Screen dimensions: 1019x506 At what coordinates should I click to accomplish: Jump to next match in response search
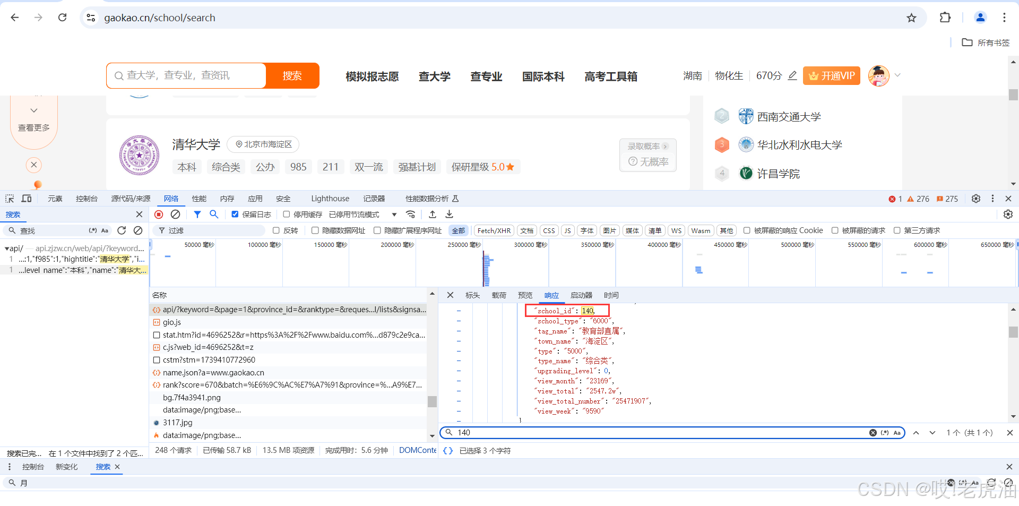[932, 433]
